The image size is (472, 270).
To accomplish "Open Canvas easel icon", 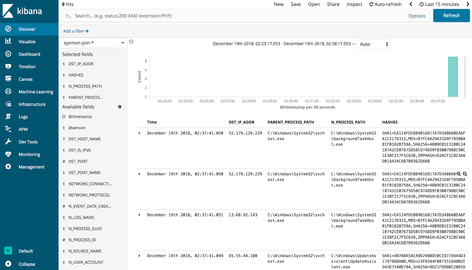I will pos(8,79).
